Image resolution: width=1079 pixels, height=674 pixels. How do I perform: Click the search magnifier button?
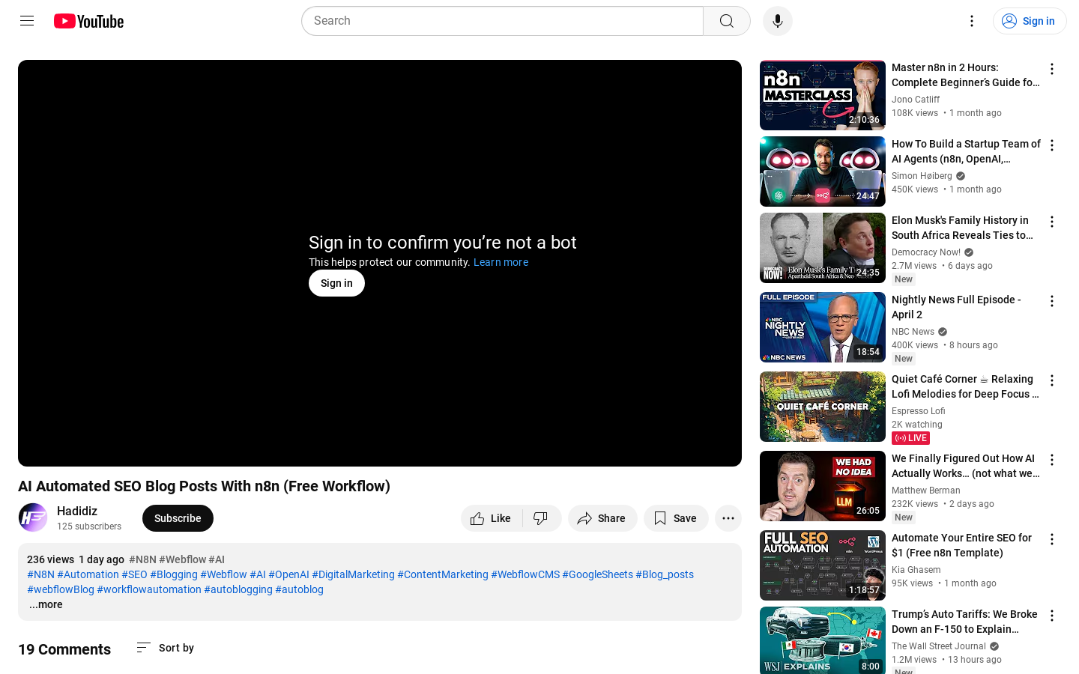pos(727,21)
